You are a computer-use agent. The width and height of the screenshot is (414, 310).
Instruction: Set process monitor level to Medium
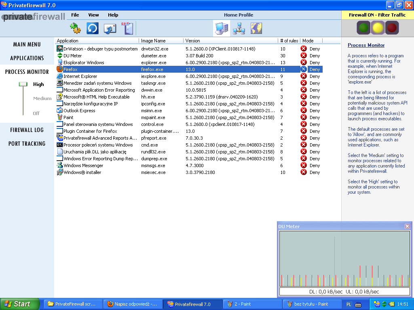coord(42,98)
